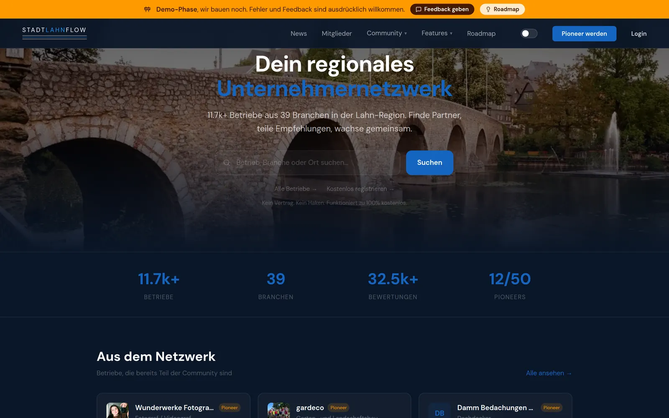Open Roadmap in the navigation bar
This screenshot has height=418, width=669.
(x=481, y=33)
